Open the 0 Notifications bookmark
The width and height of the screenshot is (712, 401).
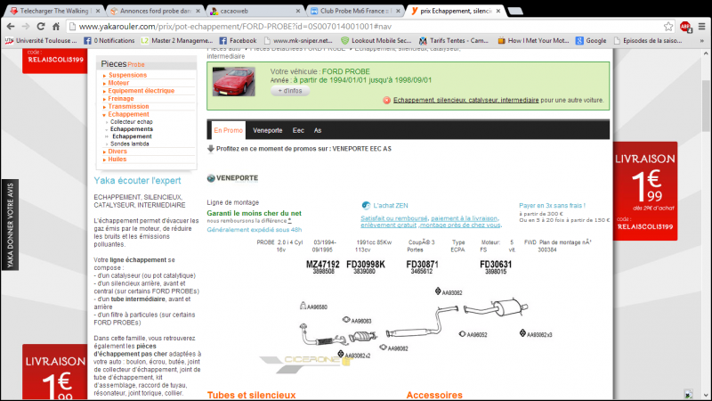click(109, 40)
